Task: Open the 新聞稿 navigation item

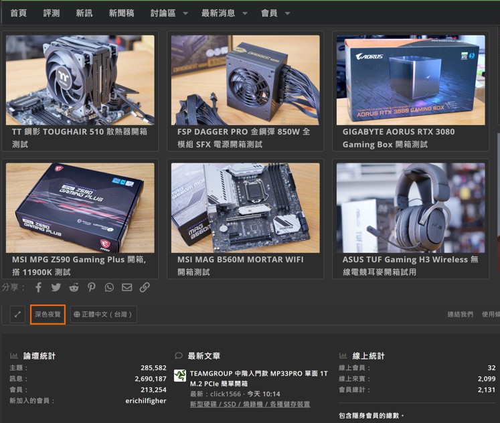Action: [122, 13]
